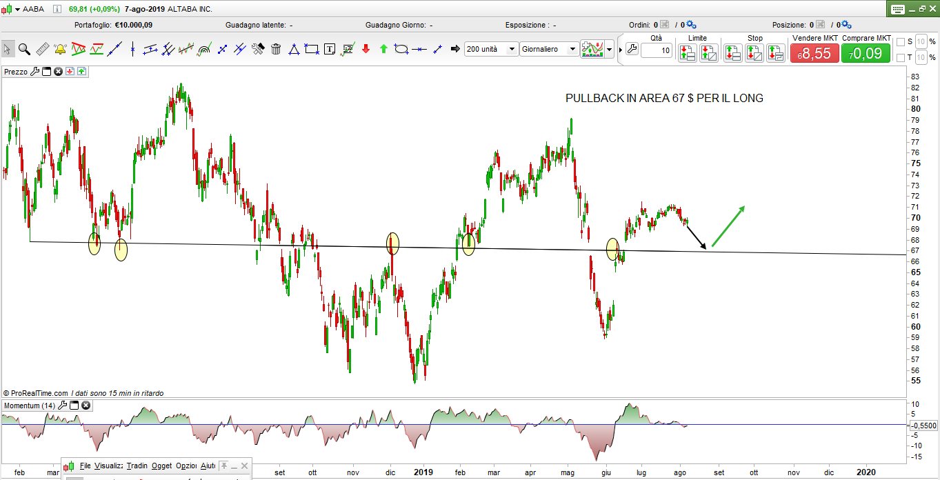
Task: Select the magnifying glass zoom tool
Action: tap(24, 49)
